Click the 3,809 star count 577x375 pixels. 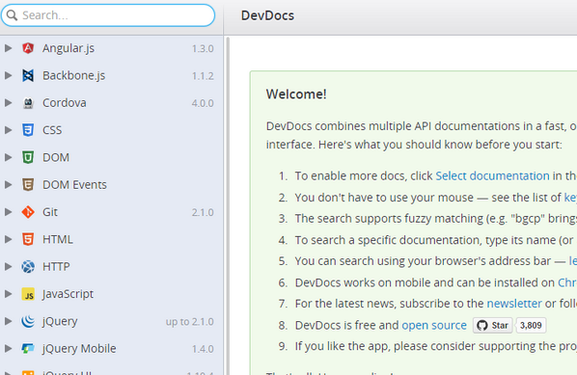(531, 326)
